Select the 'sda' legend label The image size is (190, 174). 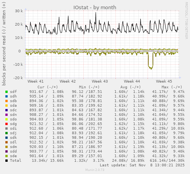pos(13,106)
